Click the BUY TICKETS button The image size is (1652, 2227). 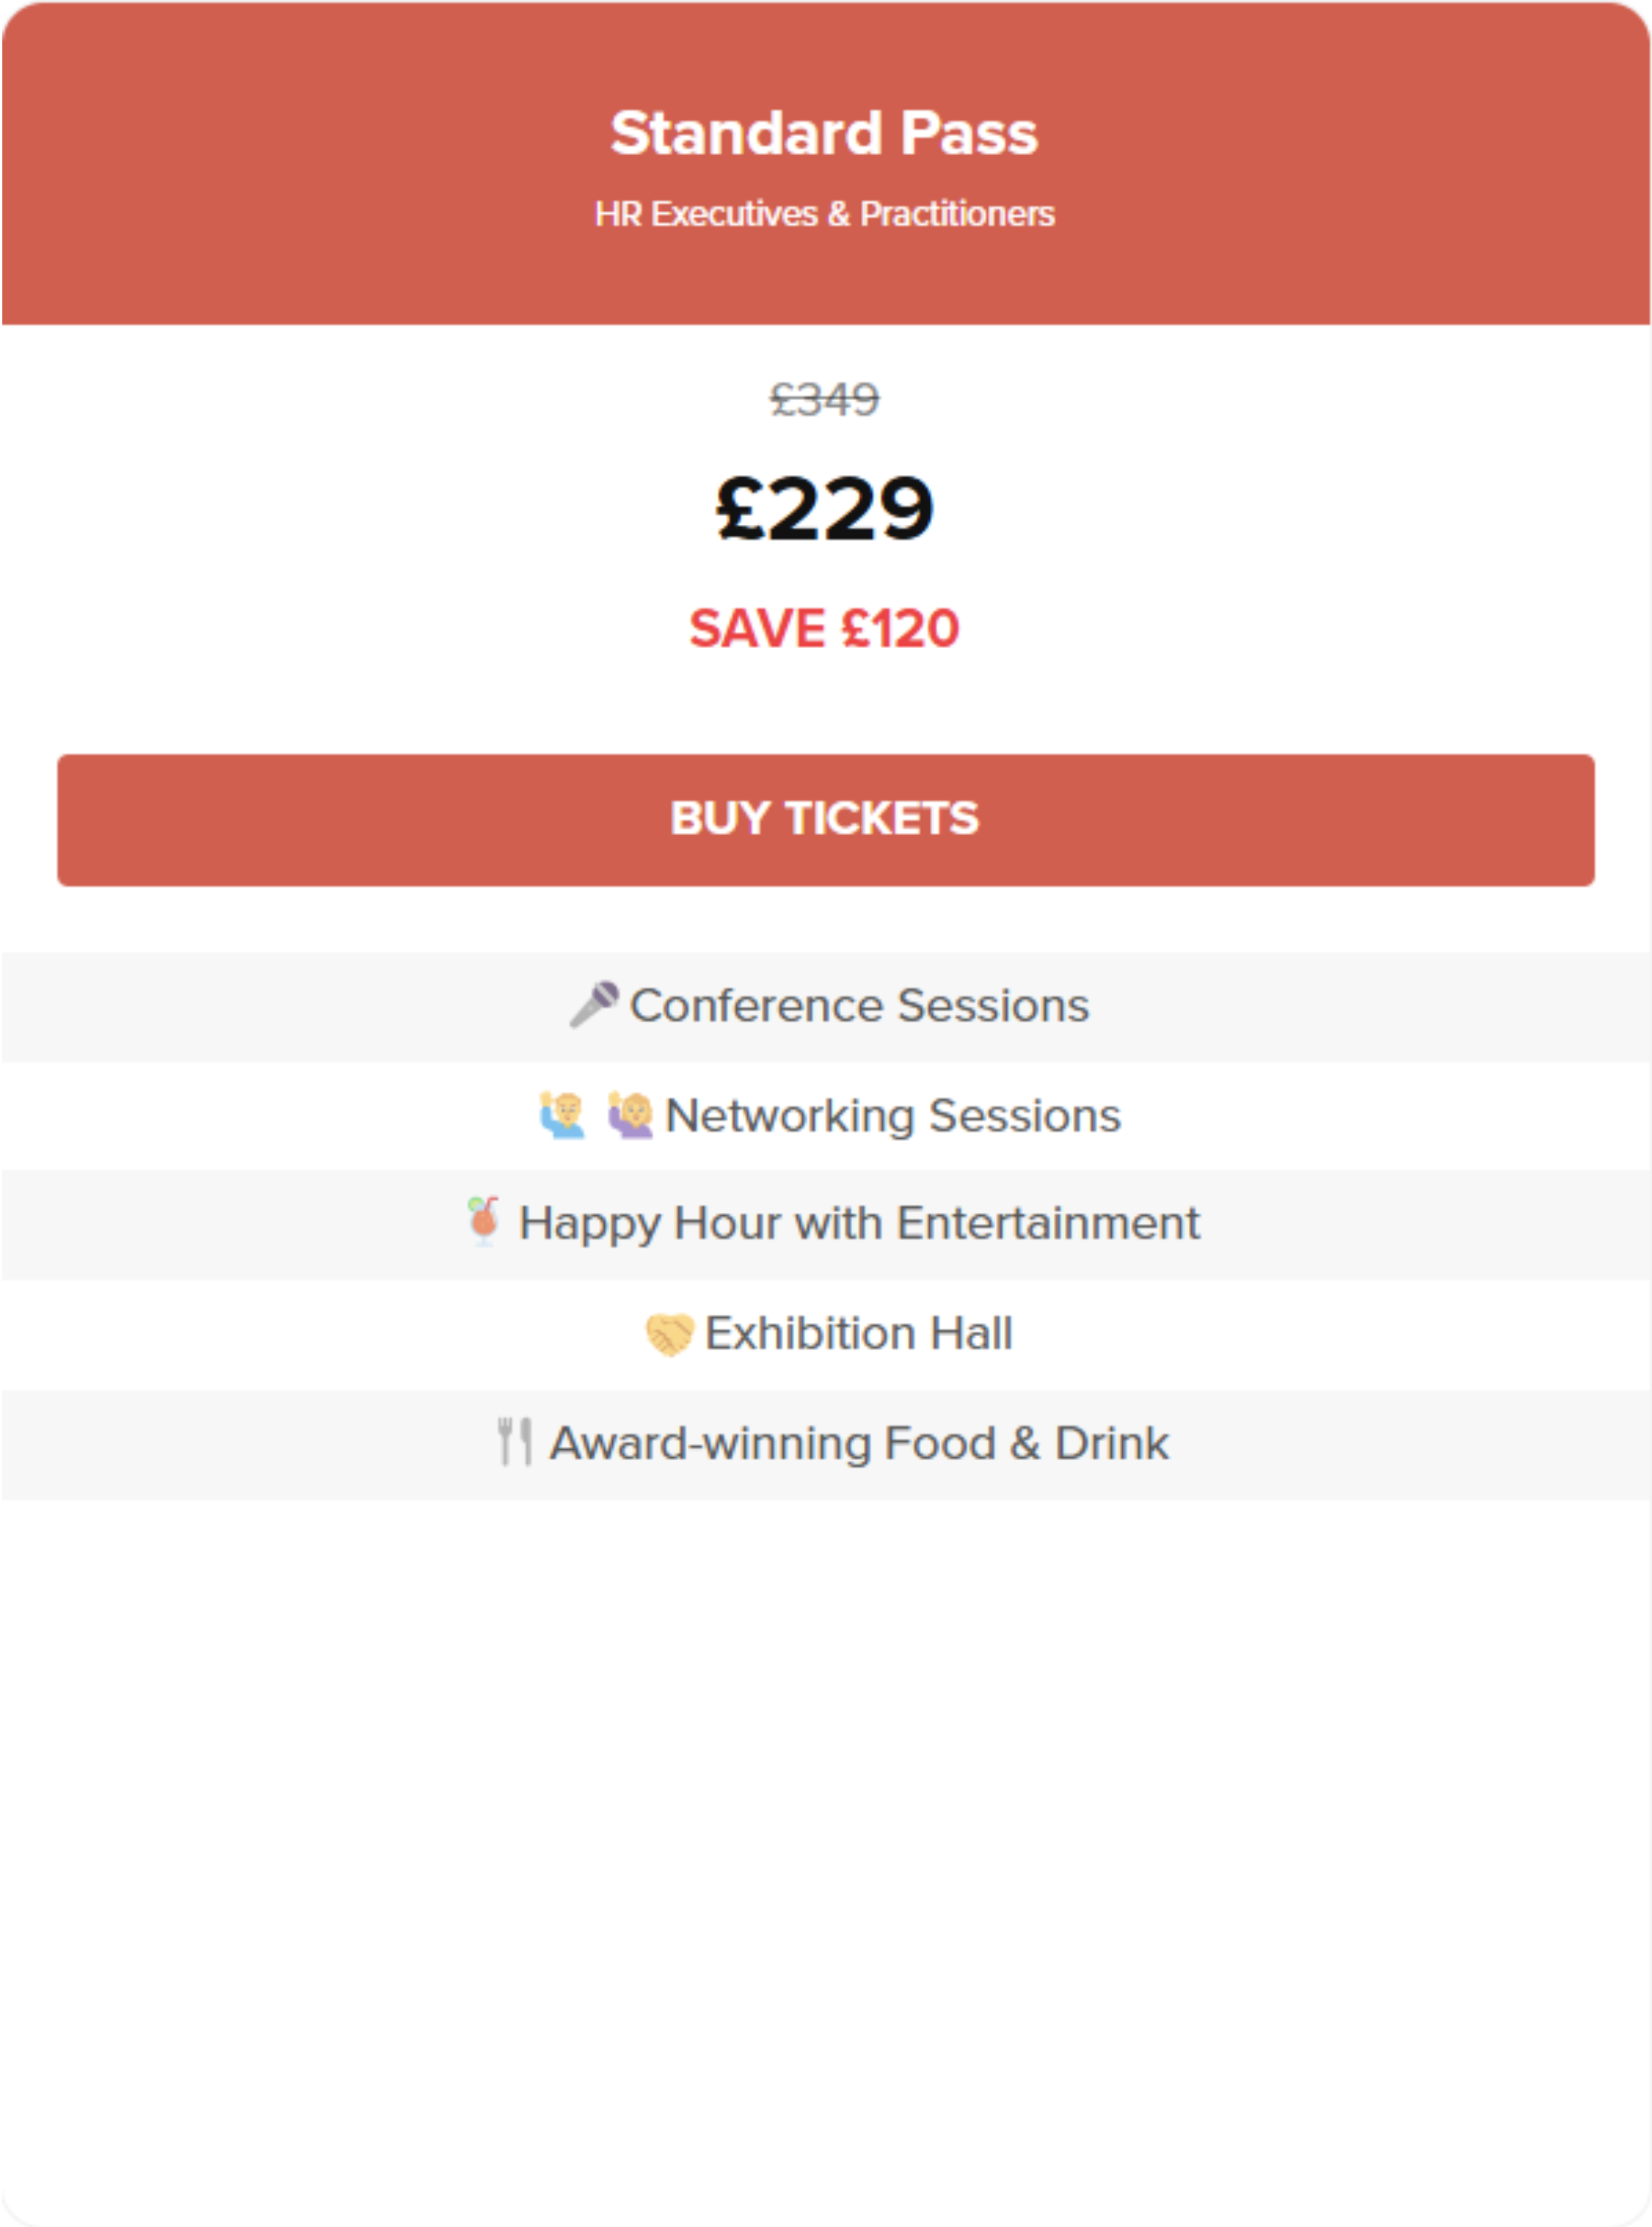pos(825,820)
